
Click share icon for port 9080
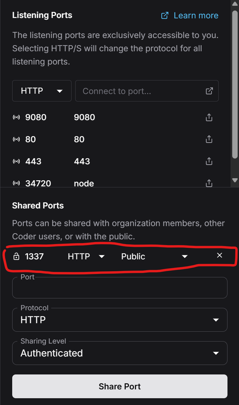point(209,117)
